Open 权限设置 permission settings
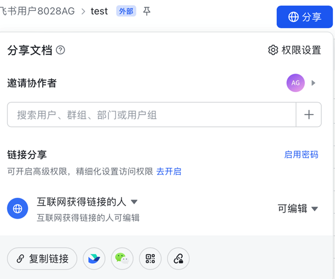The image size is (335, 279). tap(294, 50)
